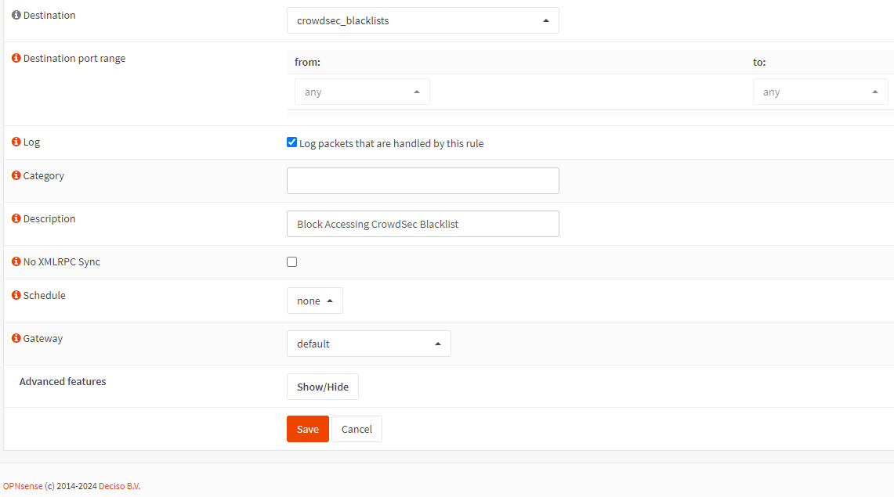
Task: Open the port range 'to' dropdown
Action: [x=820, y=91]
